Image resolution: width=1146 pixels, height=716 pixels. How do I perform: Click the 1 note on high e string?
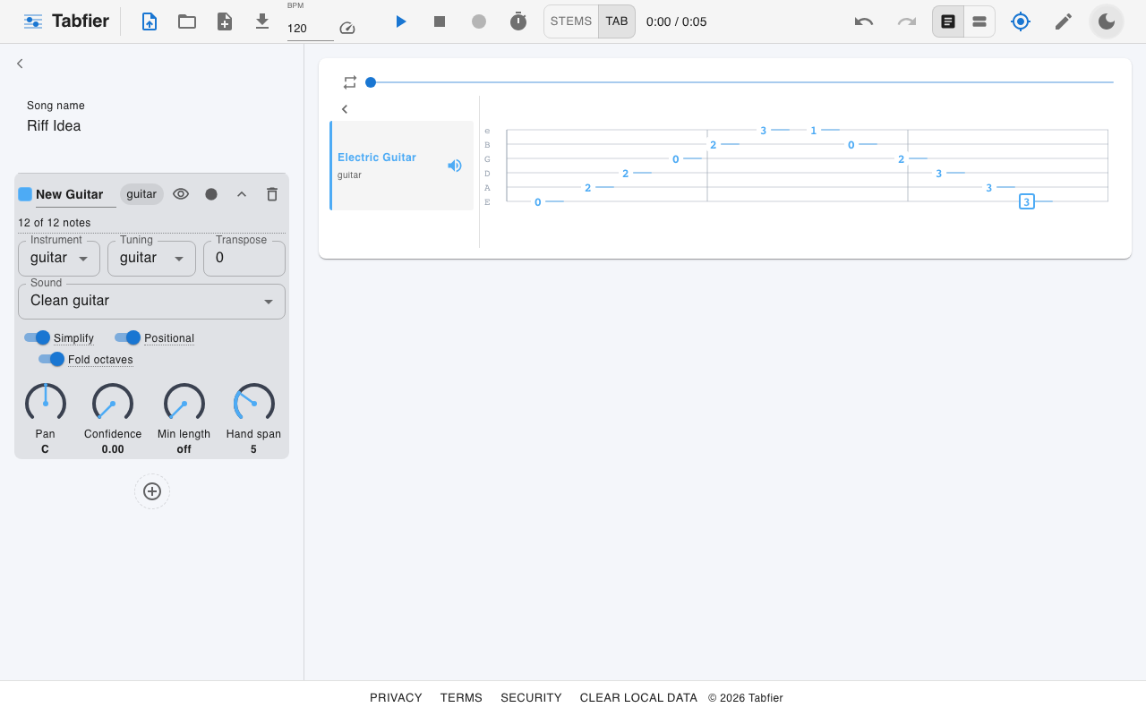click(814, 131)
